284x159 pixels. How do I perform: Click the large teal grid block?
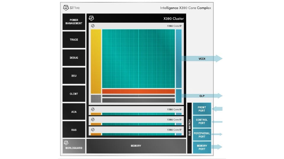(x=138, y=59)
